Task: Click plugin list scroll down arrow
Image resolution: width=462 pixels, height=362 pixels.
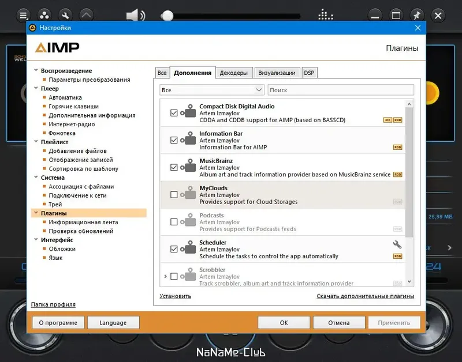Action: click(409, 281)
